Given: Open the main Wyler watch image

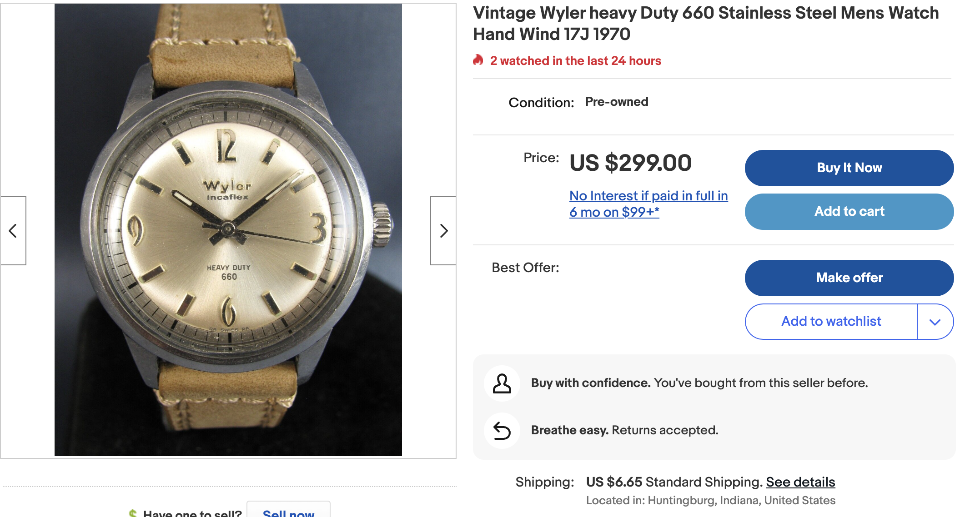Looking at the screenshot, I should click(228, 230).
